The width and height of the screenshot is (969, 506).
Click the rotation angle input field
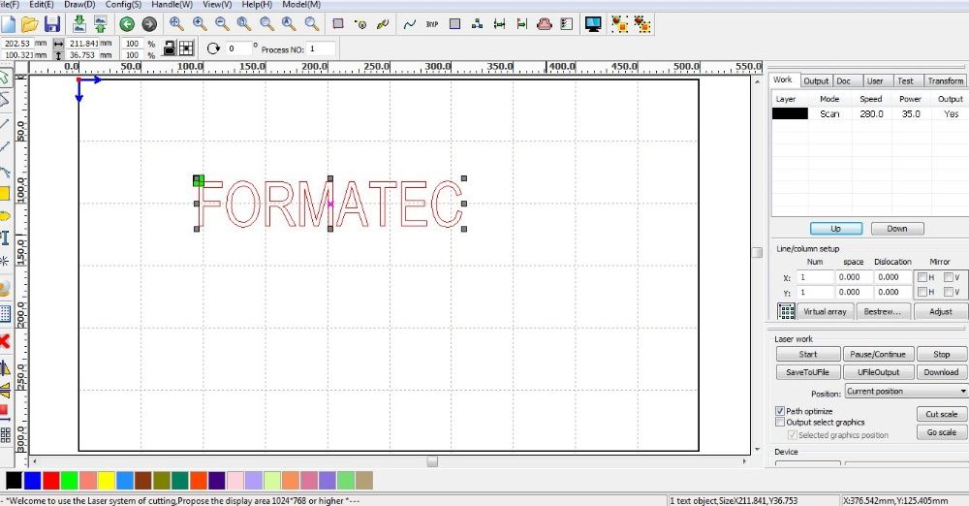[239, 48]
